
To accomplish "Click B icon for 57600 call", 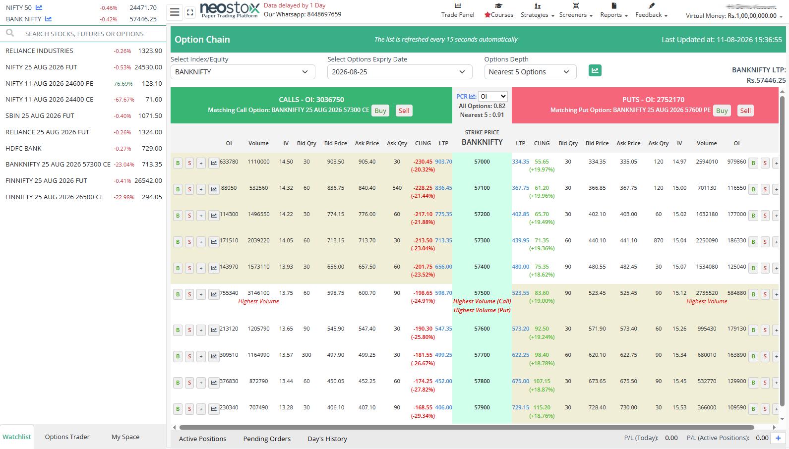I will point(178,330).
